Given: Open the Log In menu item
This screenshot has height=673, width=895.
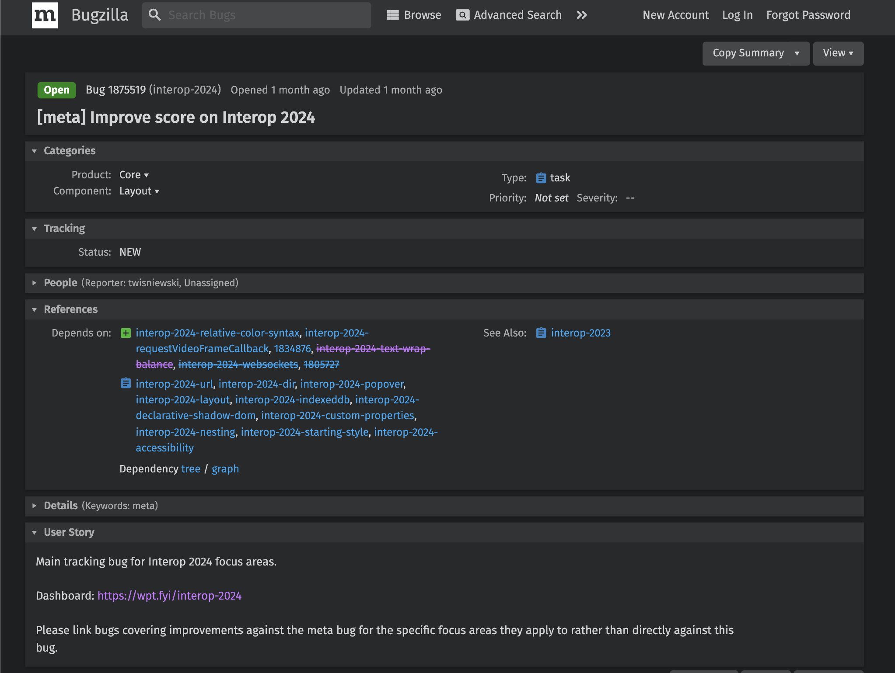Looking at the screenshot, I should tap(737, 15).
